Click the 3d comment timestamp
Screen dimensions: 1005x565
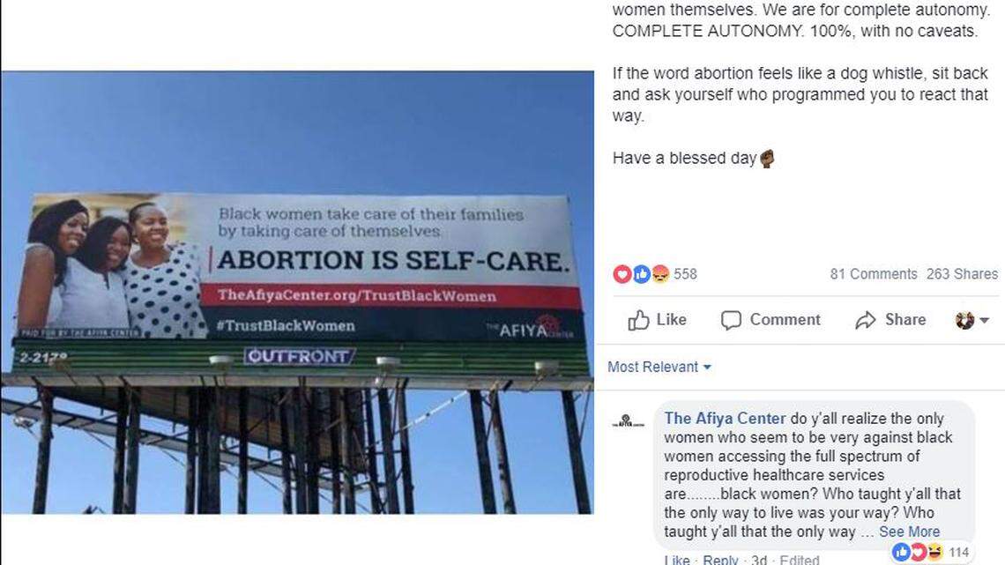(756, 560)
